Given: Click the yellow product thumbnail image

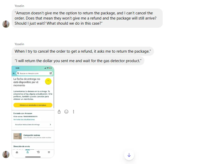Looking at the screenshot, I should point(48,82).
